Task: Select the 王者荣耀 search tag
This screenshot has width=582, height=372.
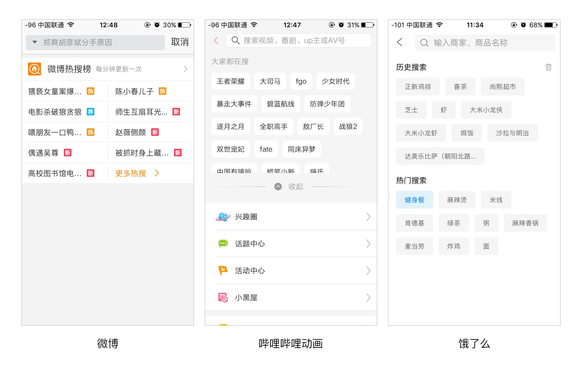Action: coord(231,81)
